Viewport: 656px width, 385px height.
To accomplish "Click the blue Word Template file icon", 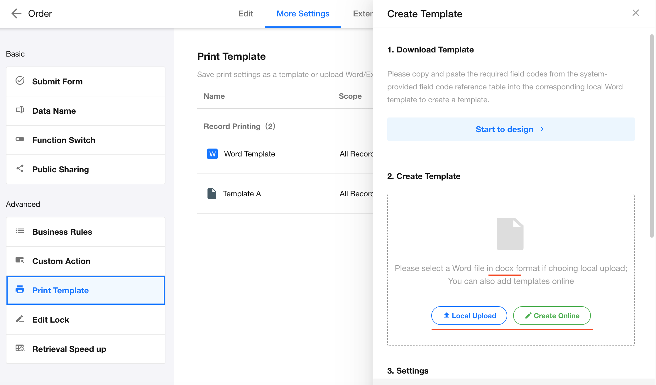I will click(212, 154).
